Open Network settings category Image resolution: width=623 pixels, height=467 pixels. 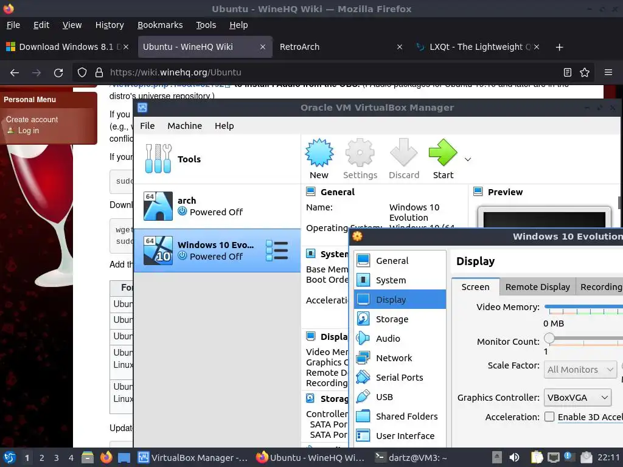pyautogui.click(x=400, y=358)
